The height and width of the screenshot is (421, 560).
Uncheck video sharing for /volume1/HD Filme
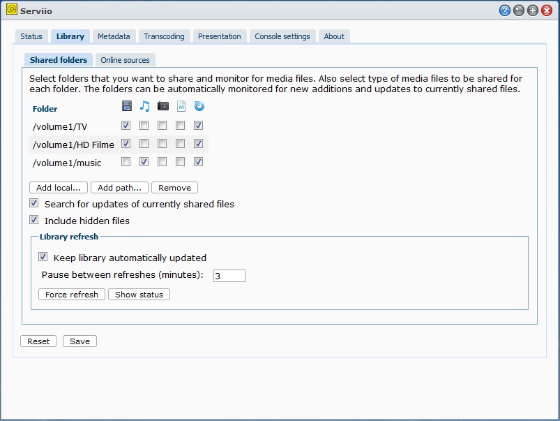click(126, 143)
